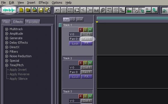Image resolution: width=168 pixels, height=104 pixels.
Task: Click the dB meter toolbar icon
Action: 165,10
